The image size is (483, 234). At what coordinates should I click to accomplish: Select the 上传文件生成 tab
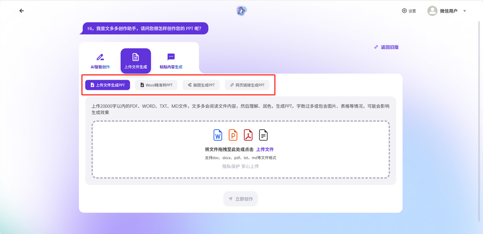point(136,61)
